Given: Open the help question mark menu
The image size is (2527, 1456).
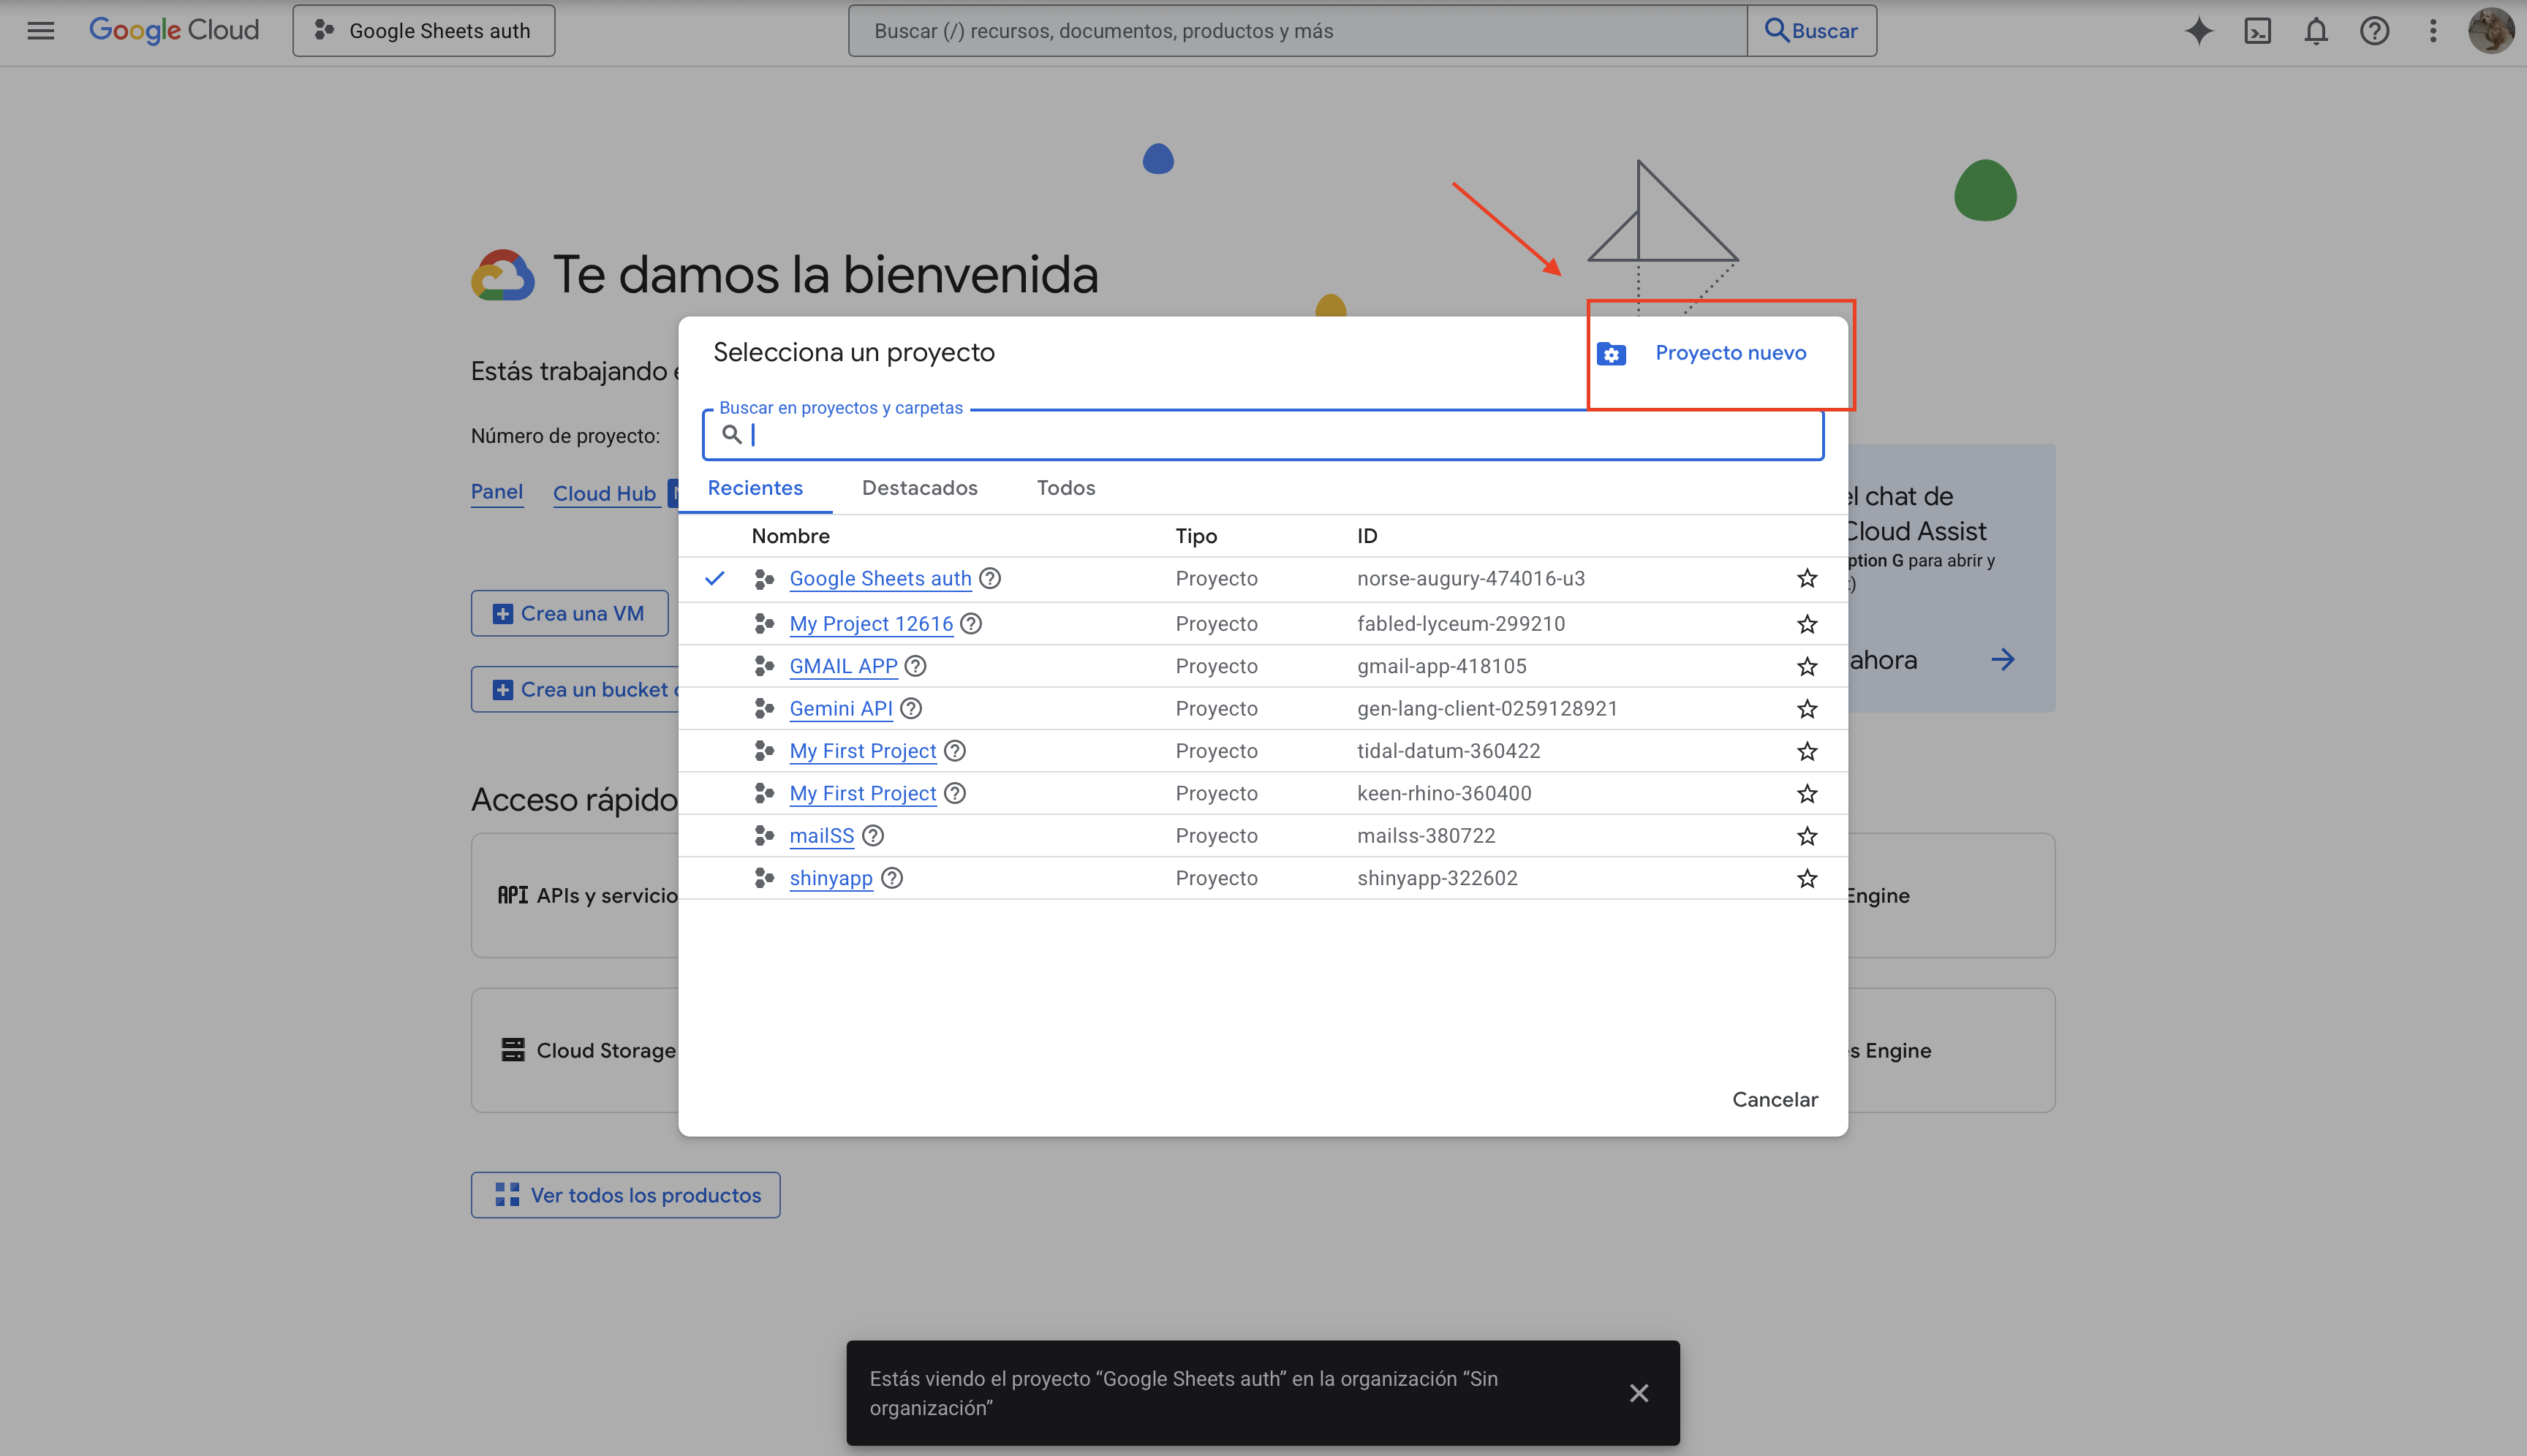Looking at the screenshot, I should [x=2374, y=31].
